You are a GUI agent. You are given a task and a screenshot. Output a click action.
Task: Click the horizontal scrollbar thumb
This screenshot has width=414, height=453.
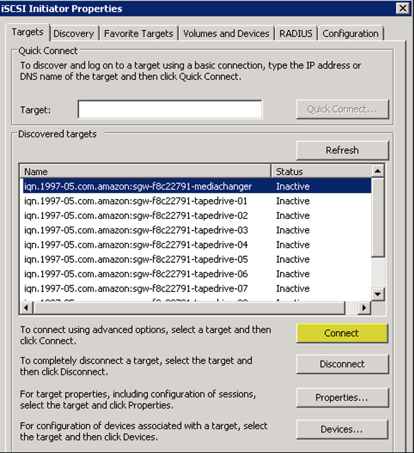(x=189, y=307)
